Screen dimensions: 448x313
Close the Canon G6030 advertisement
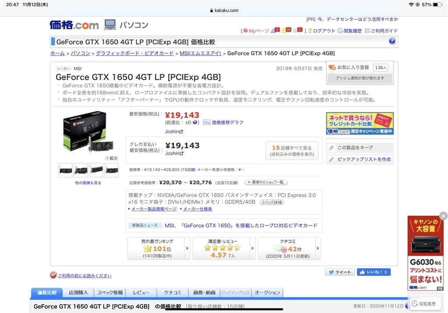pos(444,216)
